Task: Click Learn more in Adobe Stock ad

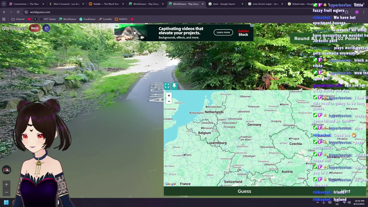Action: click(x=223, y=32)
